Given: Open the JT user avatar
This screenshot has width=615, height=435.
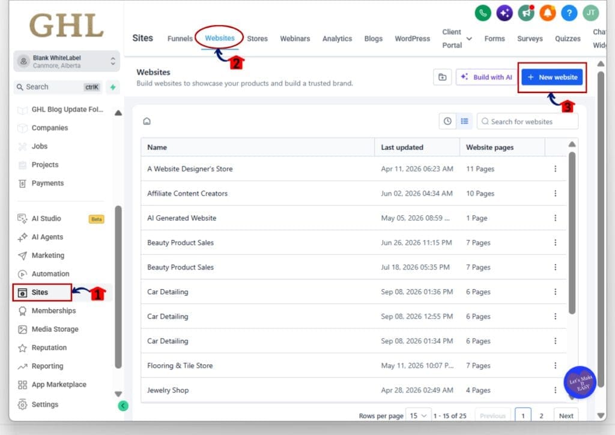Looking at the screenshot, I should click(591, 13).
